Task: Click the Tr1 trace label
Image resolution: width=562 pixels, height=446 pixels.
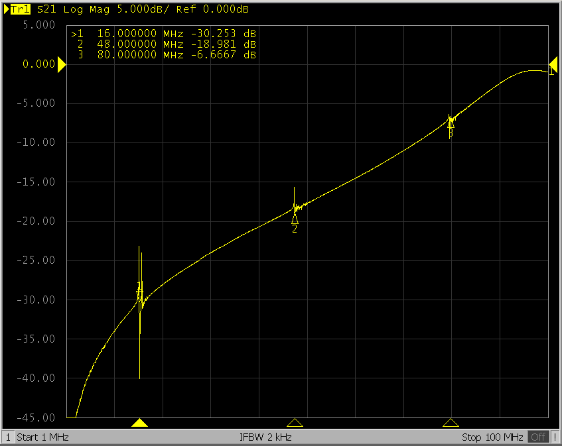Action: click(x=19, y=10)
